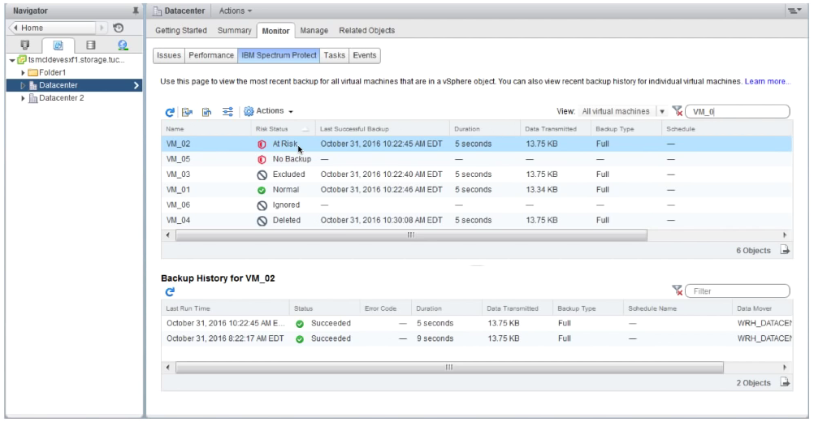Select the VM_04 row
Viewport: 814px width, 422px height.
point(477,220)
